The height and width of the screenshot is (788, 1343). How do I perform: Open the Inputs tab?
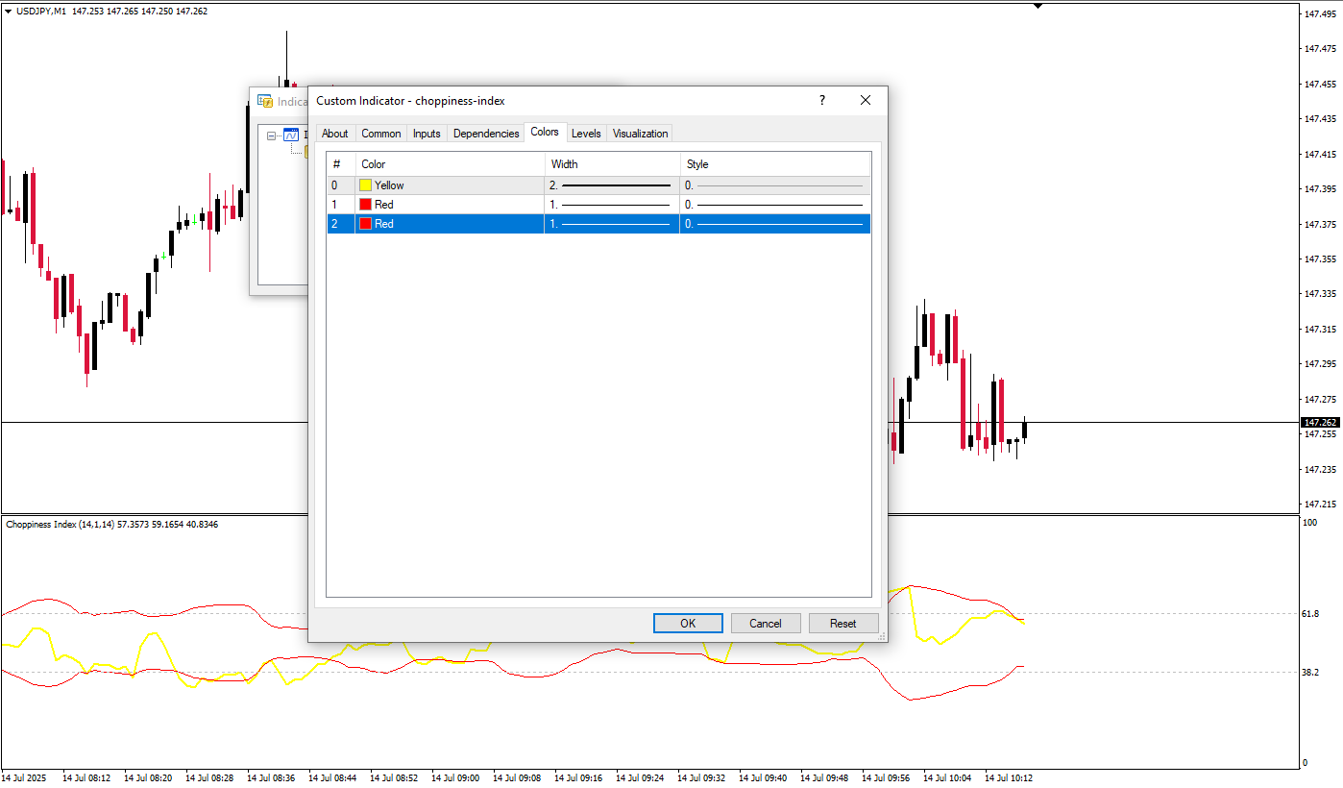(427, 134)
